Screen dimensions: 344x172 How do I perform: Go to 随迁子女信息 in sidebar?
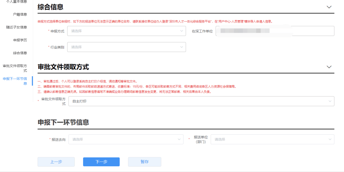pos(17,27)
